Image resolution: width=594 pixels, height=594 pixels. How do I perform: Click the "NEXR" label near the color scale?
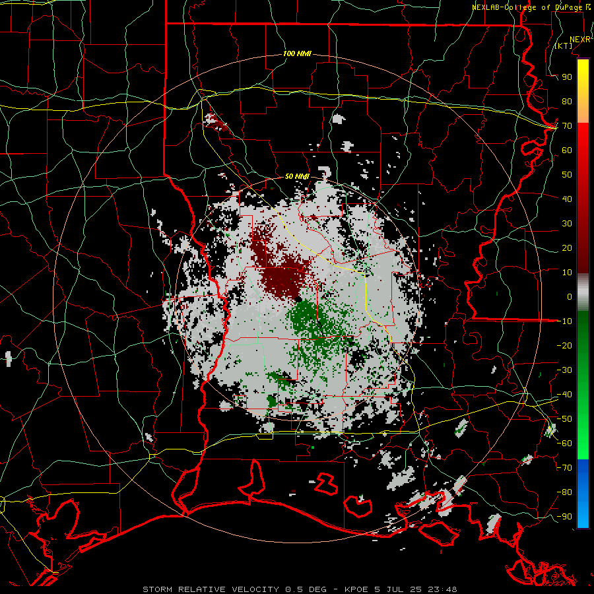(580, 40)
